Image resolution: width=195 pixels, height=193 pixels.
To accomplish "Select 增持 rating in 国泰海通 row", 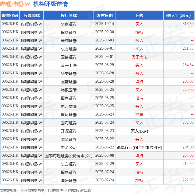I will point(139,156).
